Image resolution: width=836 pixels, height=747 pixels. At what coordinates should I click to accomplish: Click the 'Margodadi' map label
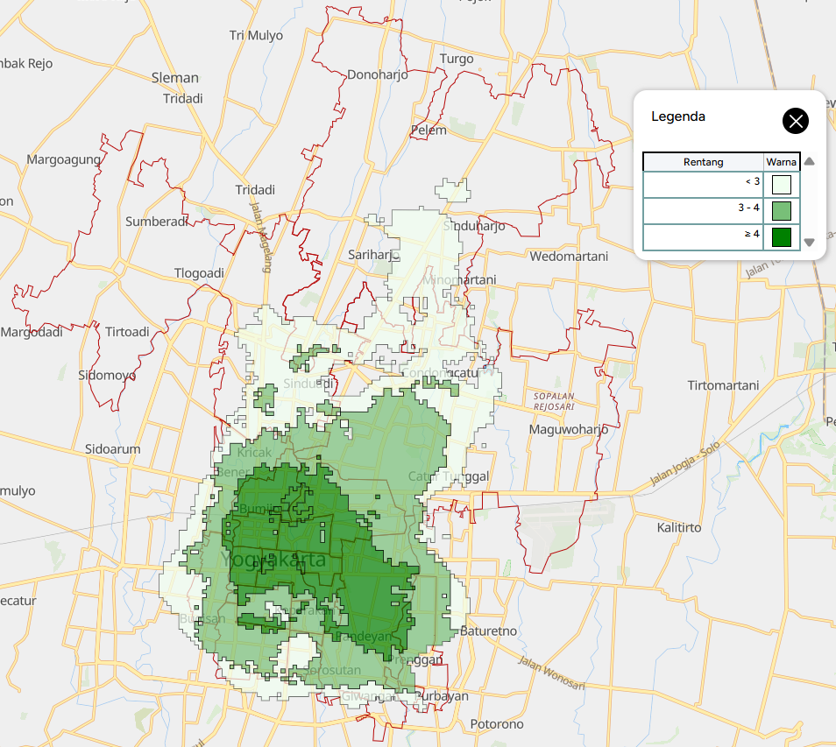tap(32, 332)
